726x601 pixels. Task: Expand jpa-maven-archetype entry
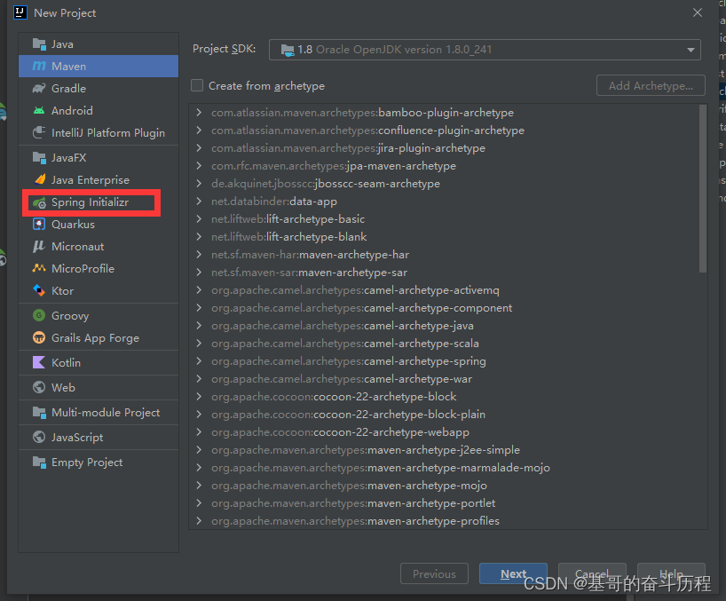click(x=199, y=165)
